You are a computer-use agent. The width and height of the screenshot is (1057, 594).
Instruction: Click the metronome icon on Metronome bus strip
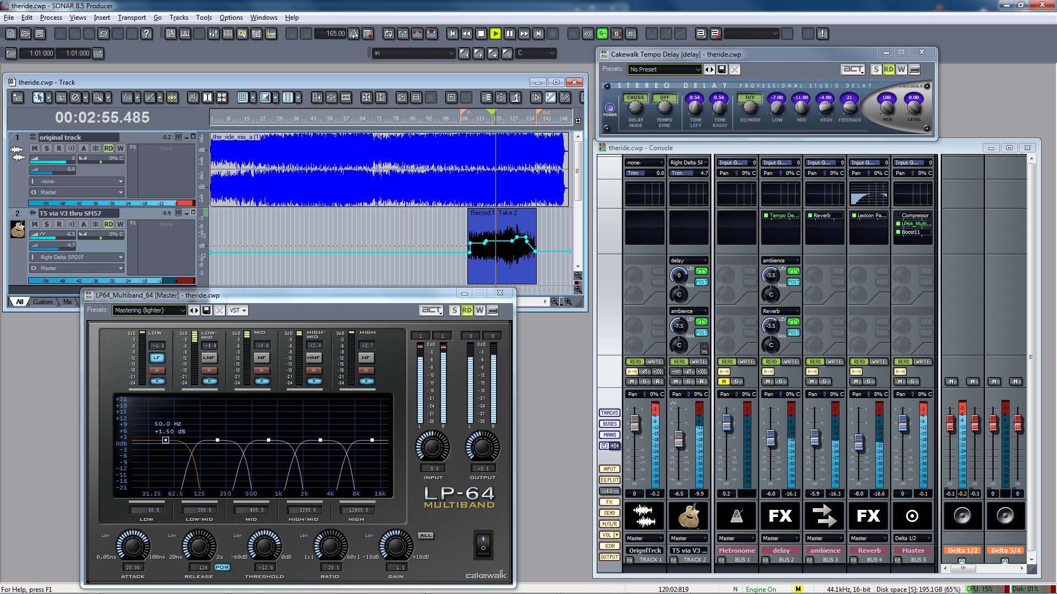736,516
